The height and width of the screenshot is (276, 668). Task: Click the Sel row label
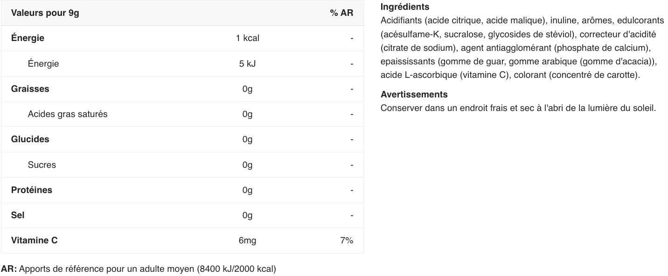pyautogui.click(x=18, y=215)
